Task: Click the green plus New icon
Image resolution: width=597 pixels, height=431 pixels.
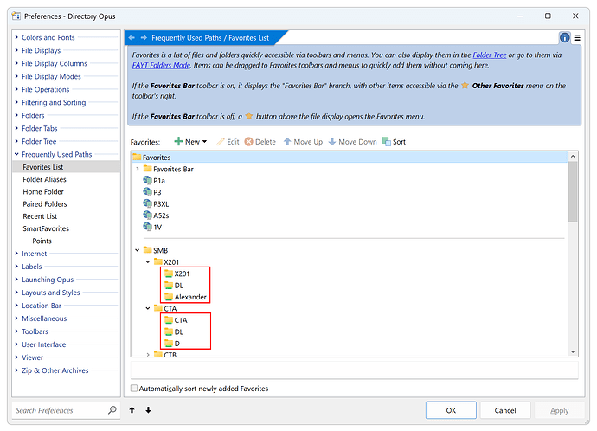Action: pos(178,142)
